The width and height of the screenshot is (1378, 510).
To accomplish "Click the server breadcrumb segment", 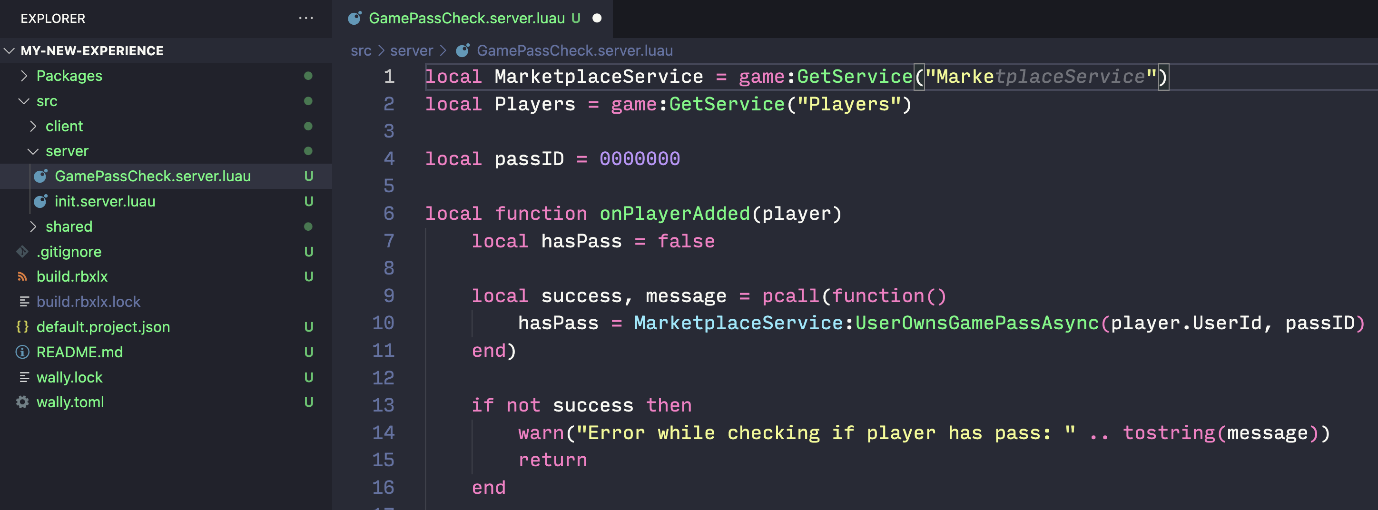I will click(412, 50).
